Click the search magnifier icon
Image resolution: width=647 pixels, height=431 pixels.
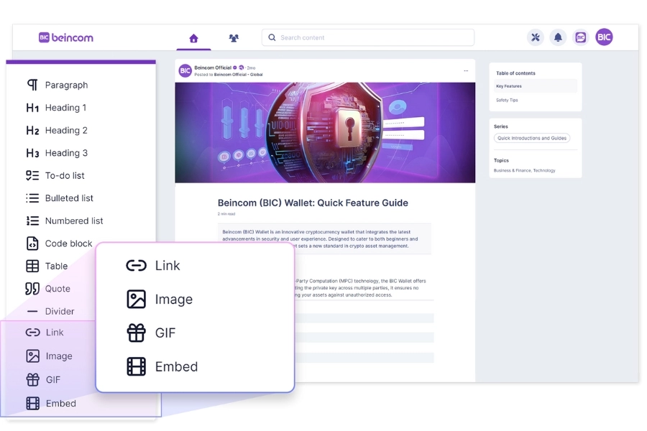[x=272, y=37]
